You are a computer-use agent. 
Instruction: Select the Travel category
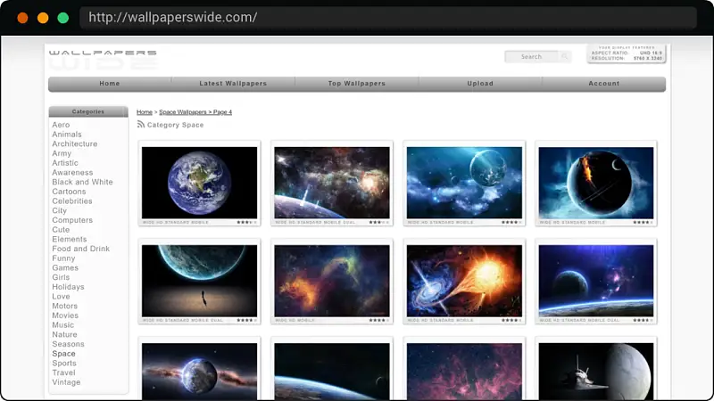(63, 372)
